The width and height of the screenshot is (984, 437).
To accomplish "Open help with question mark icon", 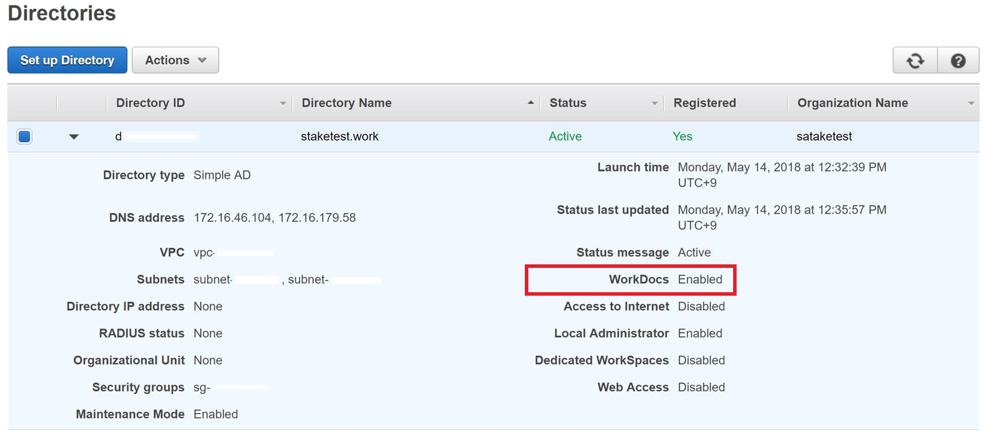I will (x=958, y=61).
